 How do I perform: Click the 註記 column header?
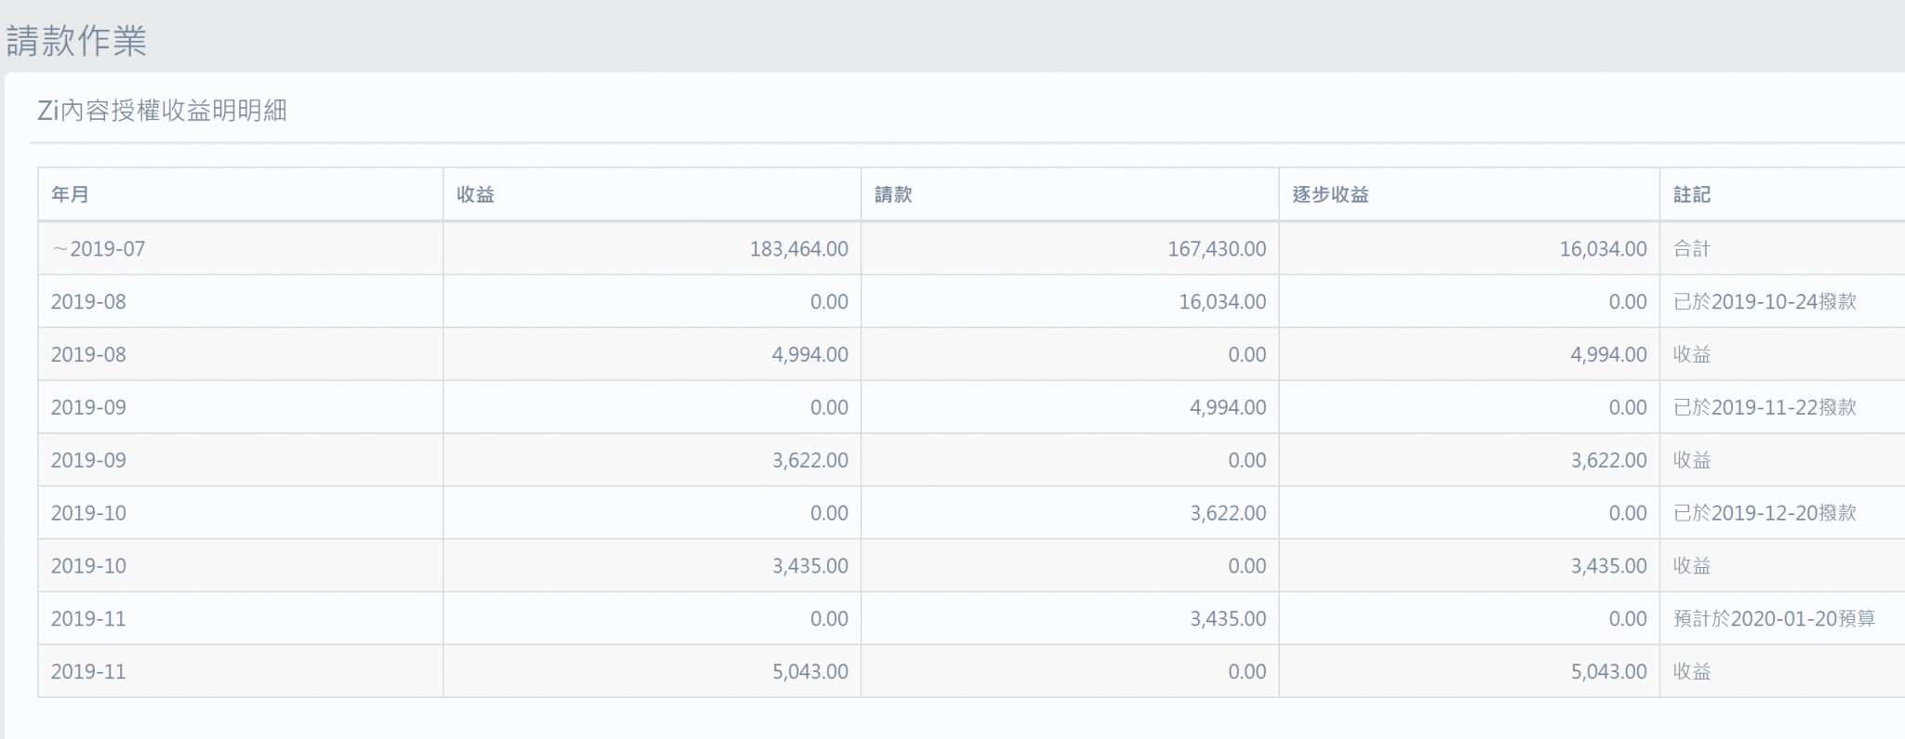point(1691,194)
